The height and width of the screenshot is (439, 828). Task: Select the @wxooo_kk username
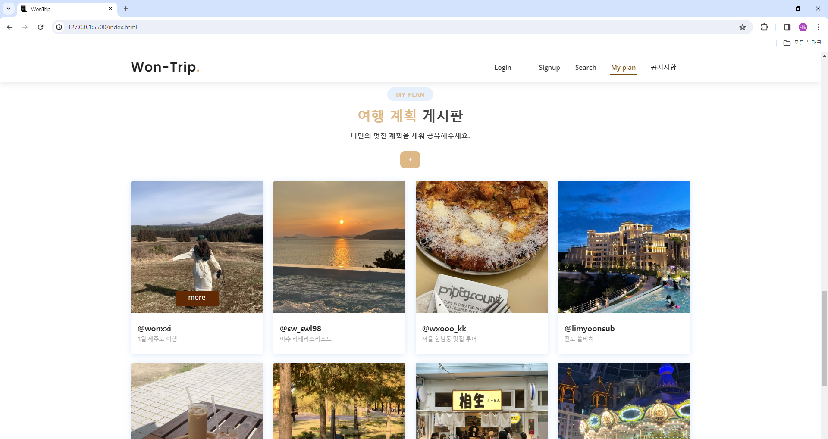click(x=444, y=329)
